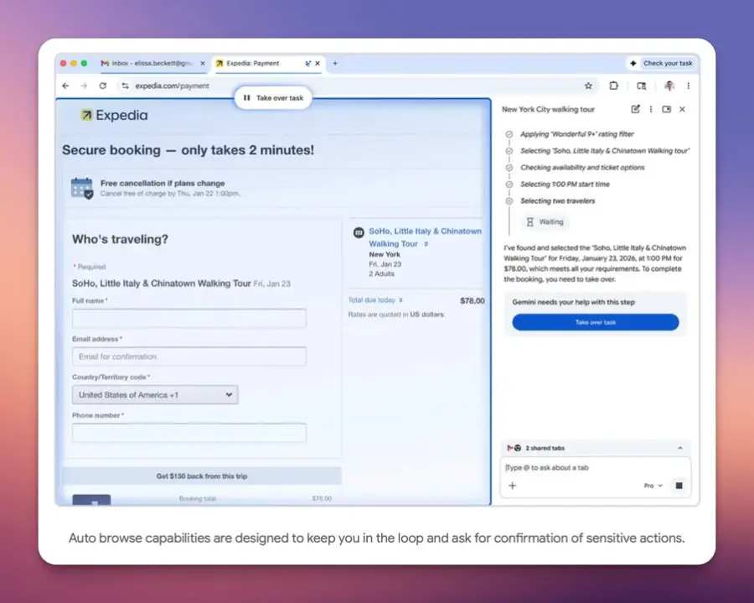This screenshot has height=603, width=754.
Task: Click the Expedia logo
Action: point(115,115)
